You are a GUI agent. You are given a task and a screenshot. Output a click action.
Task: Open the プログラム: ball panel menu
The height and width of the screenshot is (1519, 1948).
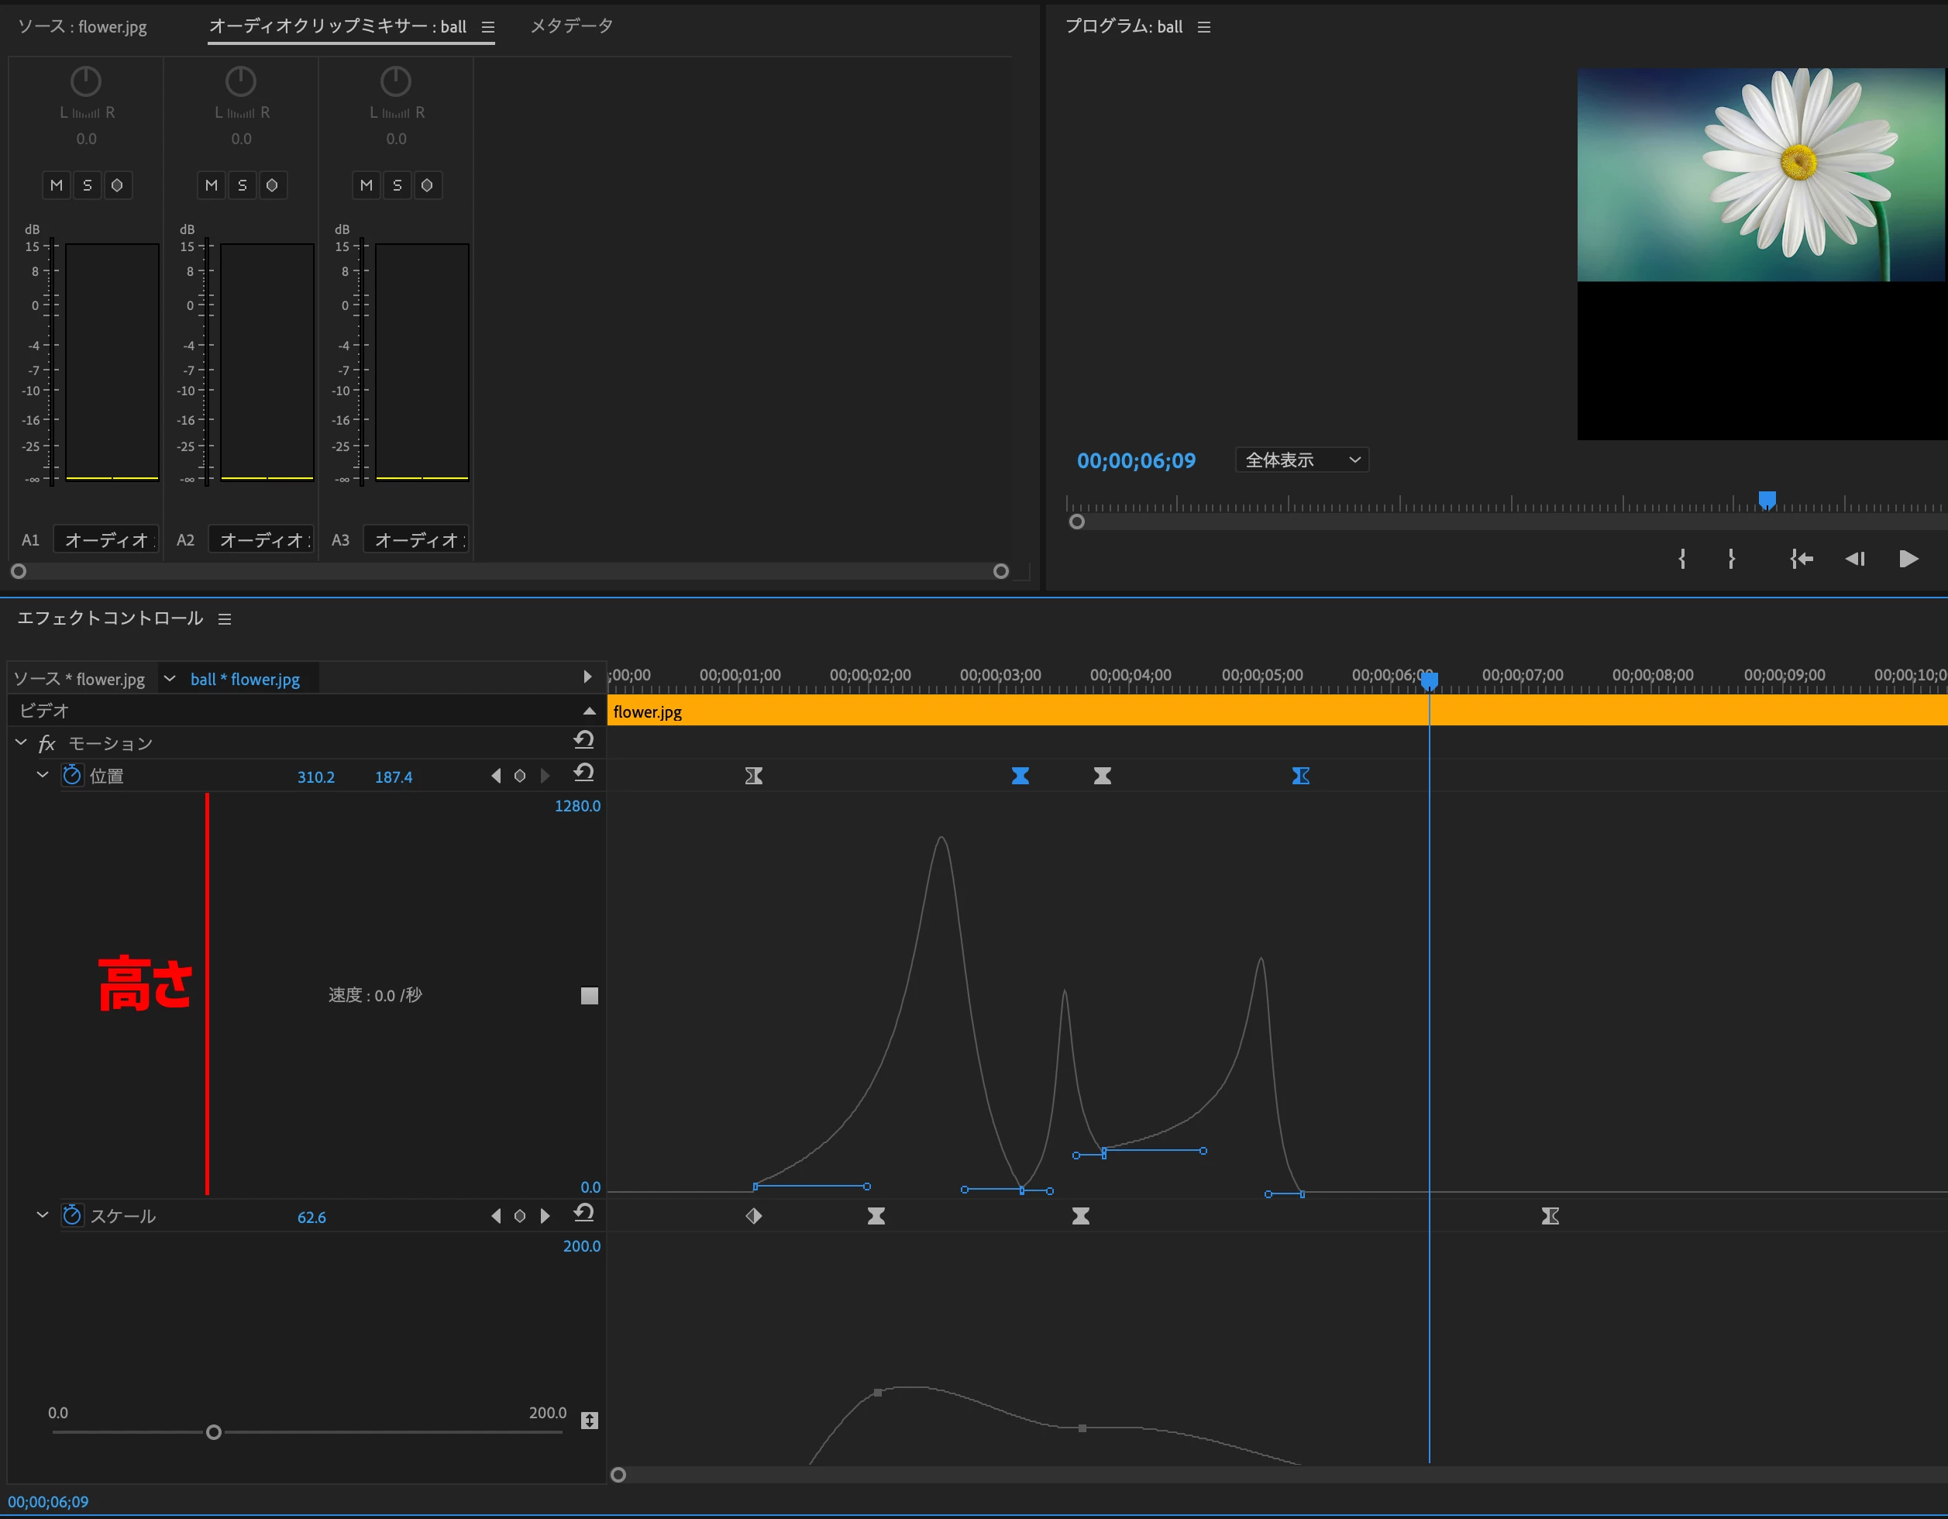(1204, 28)
